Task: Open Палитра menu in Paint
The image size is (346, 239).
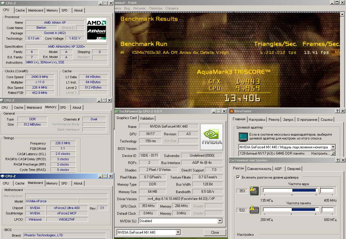Action: [x=156, y=8]
